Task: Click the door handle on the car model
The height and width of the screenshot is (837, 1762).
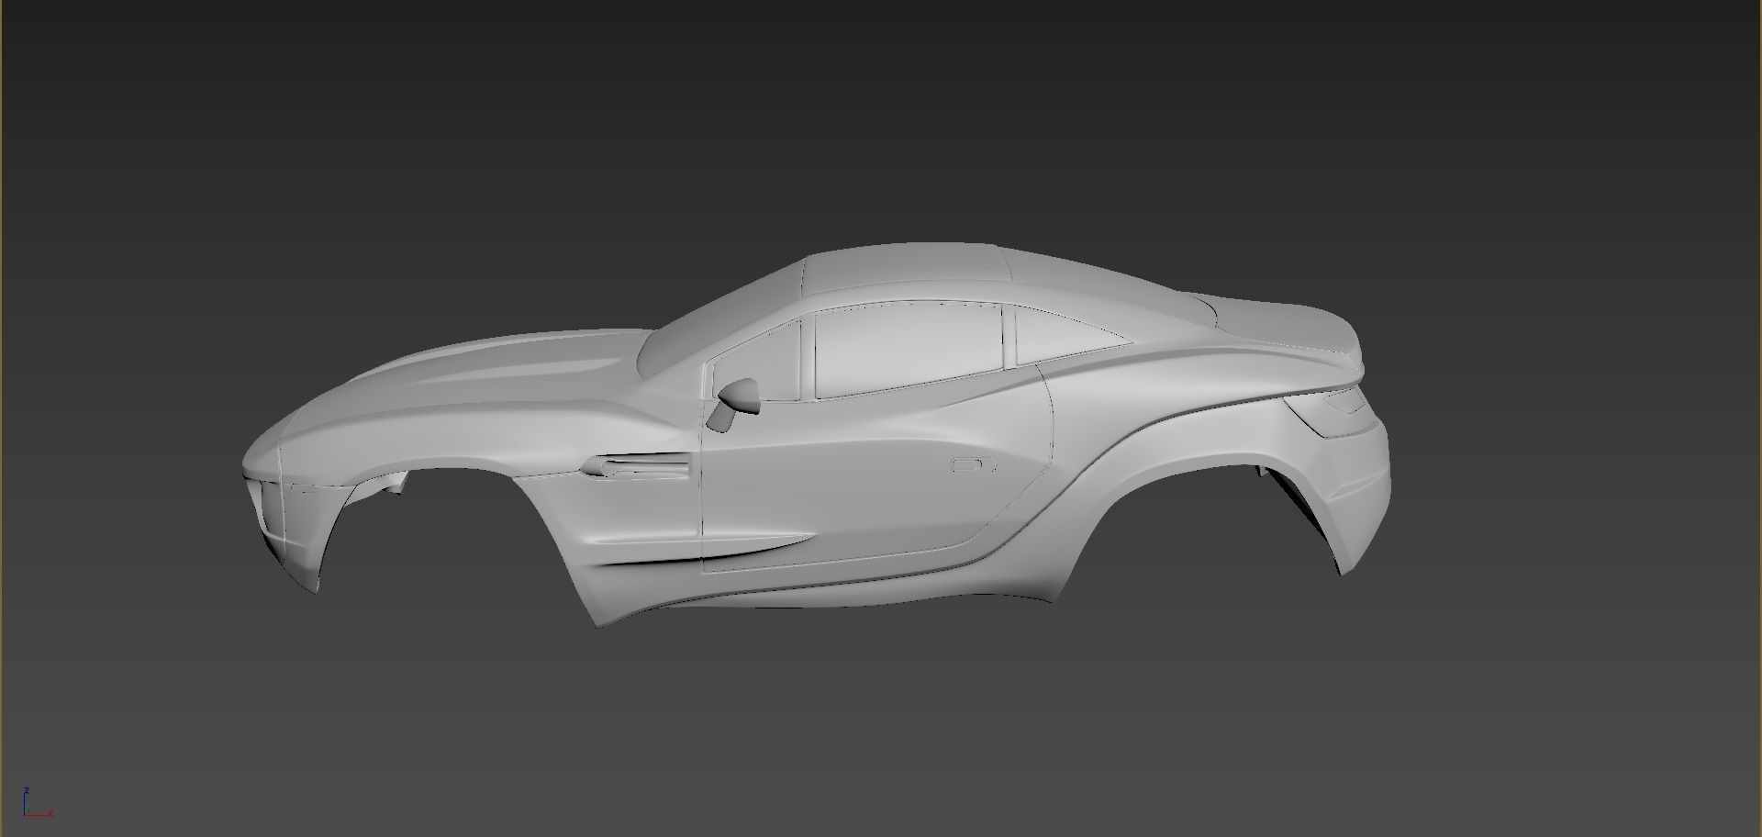Action: tap(976, 464)
